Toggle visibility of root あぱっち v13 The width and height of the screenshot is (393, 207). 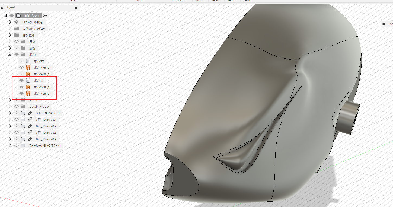pos(12,16)
